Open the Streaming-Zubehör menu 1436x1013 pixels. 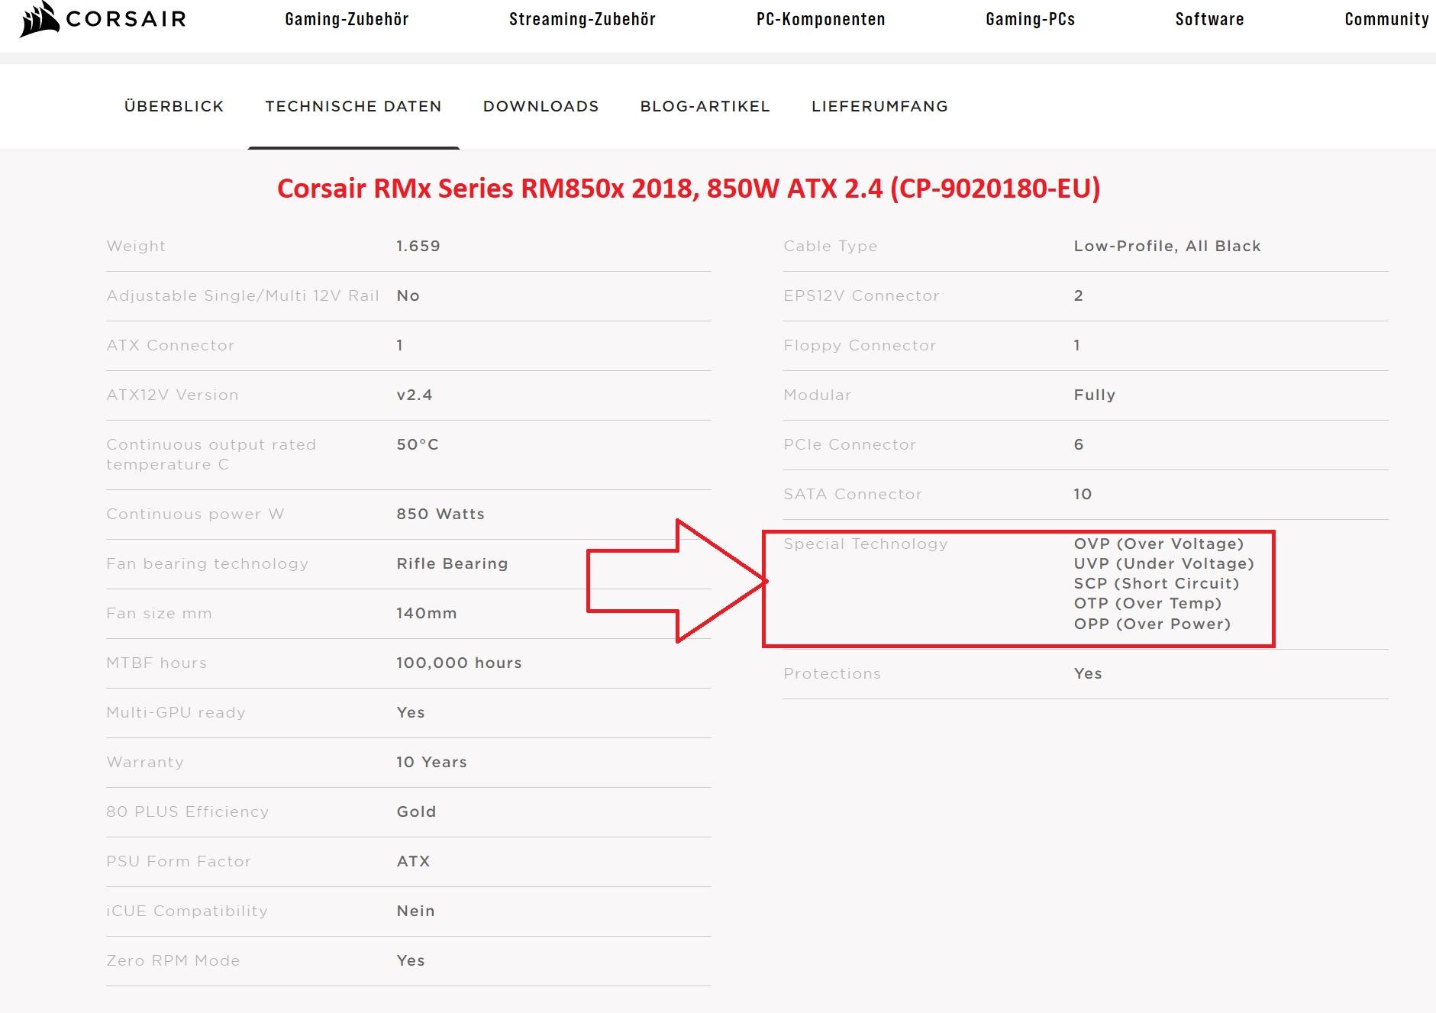tap(582, 19)
